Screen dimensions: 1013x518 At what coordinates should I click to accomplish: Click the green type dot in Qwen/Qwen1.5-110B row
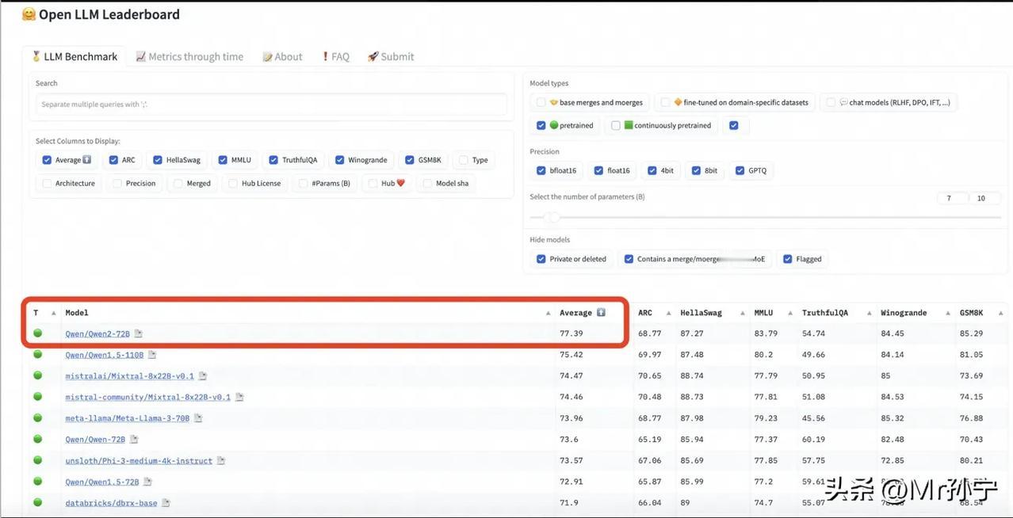[37, 354]
